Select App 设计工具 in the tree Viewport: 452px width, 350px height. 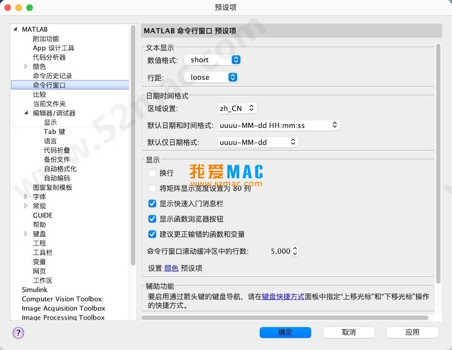(x=53, y=48)
